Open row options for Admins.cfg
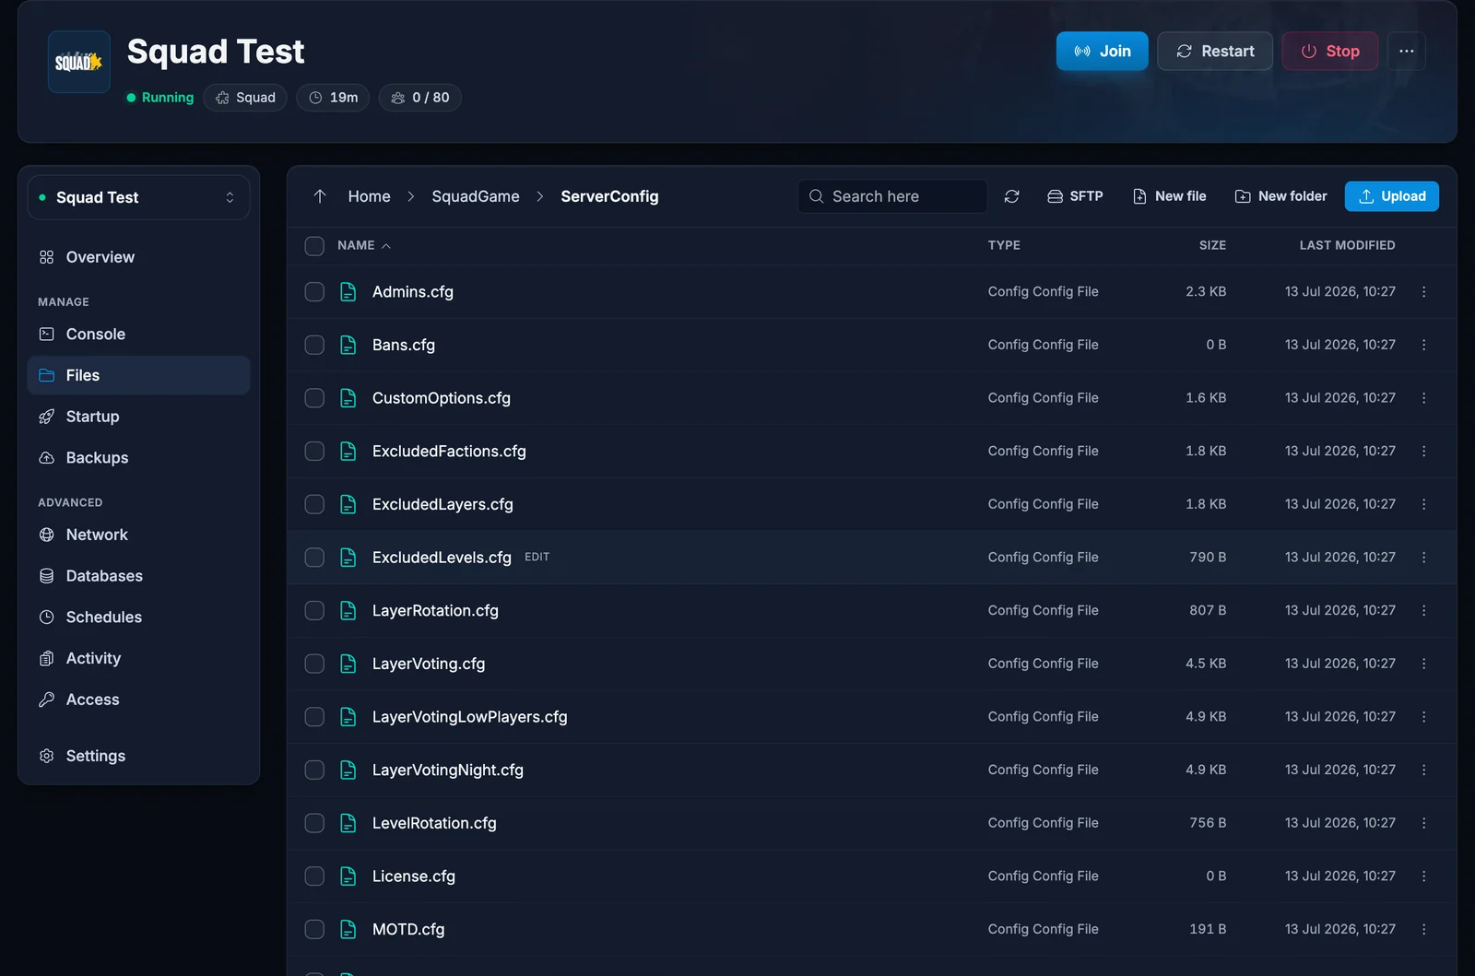1475x976 pixels. click(x=1423, y=291)
